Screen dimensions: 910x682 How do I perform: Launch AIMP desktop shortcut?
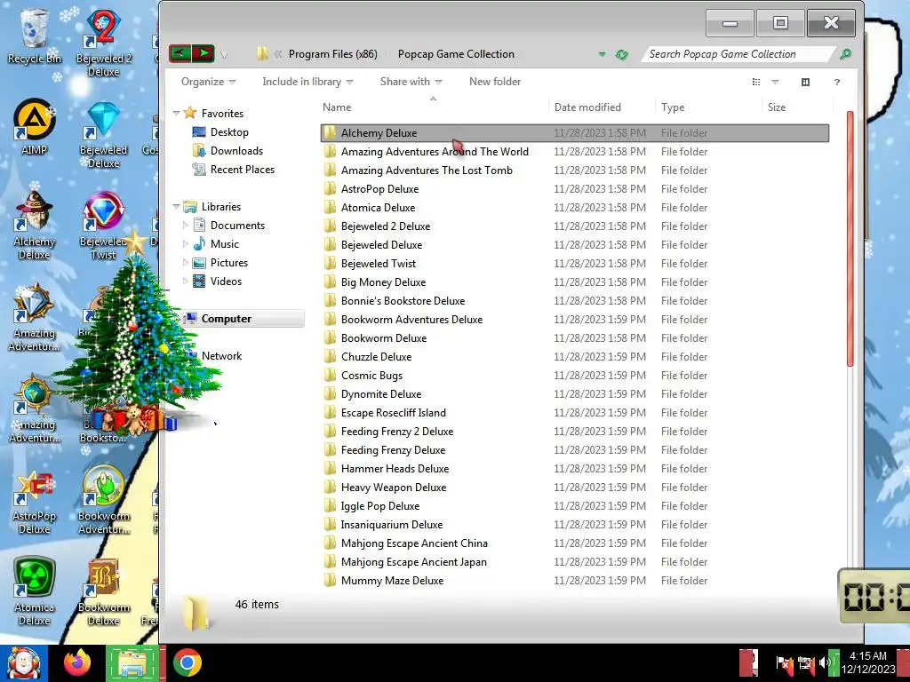pos(35,127)
